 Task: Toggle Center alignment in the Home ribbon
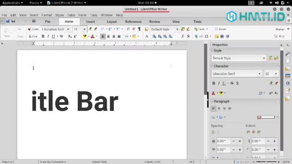[108, 36]
